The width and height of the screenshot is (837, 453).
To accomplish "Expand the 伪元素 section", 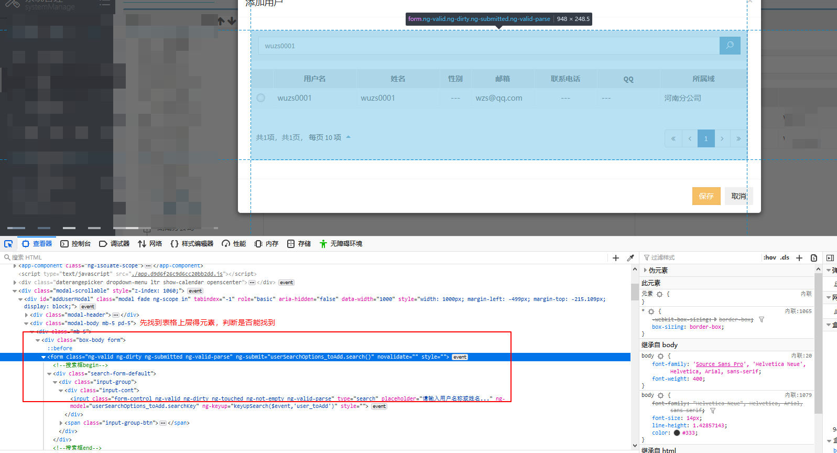I will coord(645,271).
